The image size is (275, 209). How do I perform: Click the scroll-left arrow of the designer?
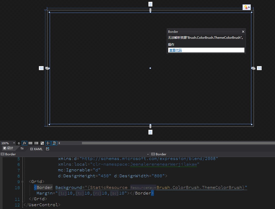pos(59,143)
